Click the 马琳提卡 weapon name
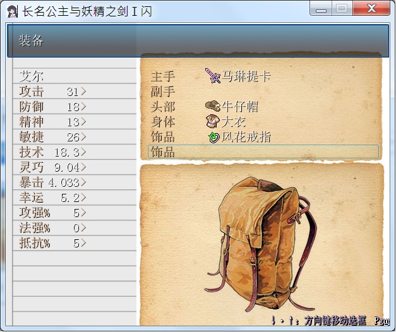Screen dimensions: 396x332 (x=246, y=76)
